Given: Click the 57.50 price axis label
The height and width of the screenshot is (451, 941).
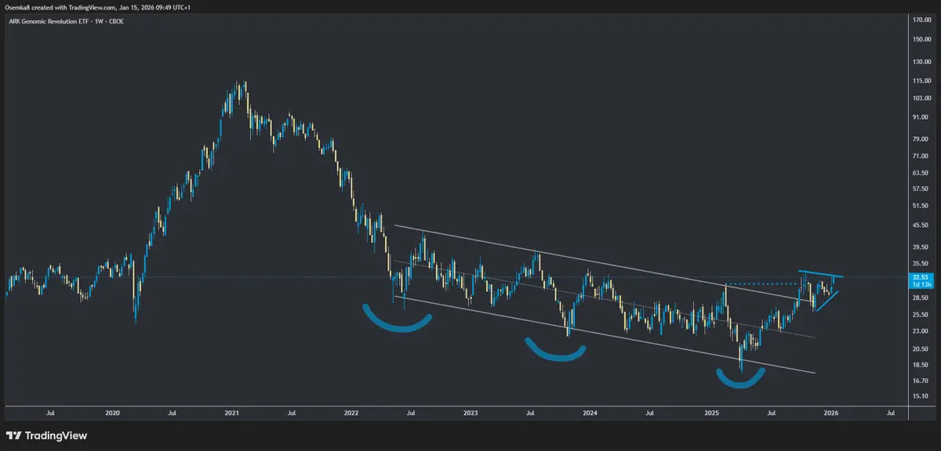Looking at the screenshot, I should (x=921, y=189).
